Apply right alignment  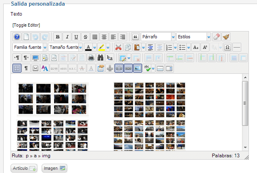(x=123, y=37)
